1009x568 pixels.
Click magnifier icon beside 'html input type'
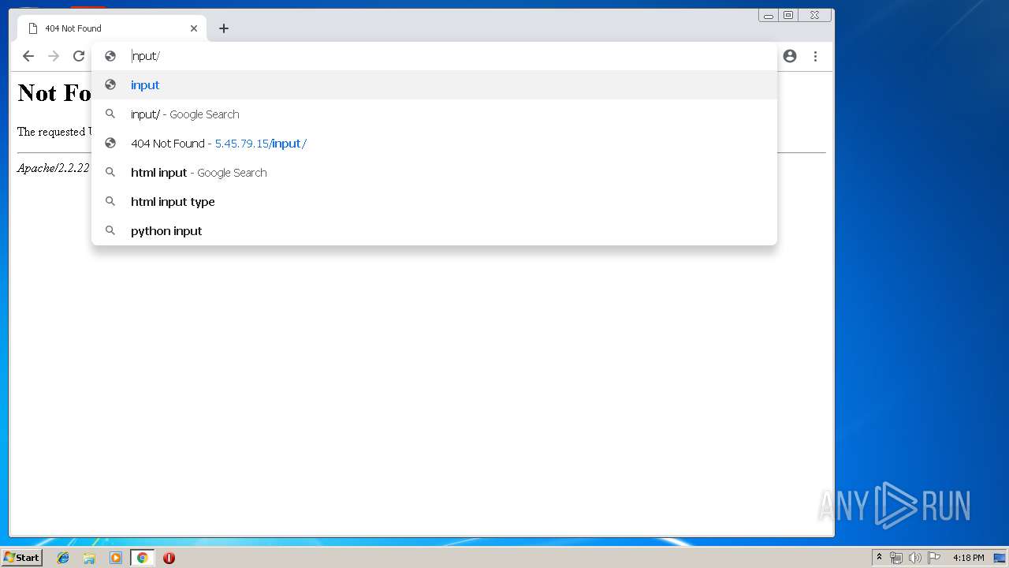(110, 202)
